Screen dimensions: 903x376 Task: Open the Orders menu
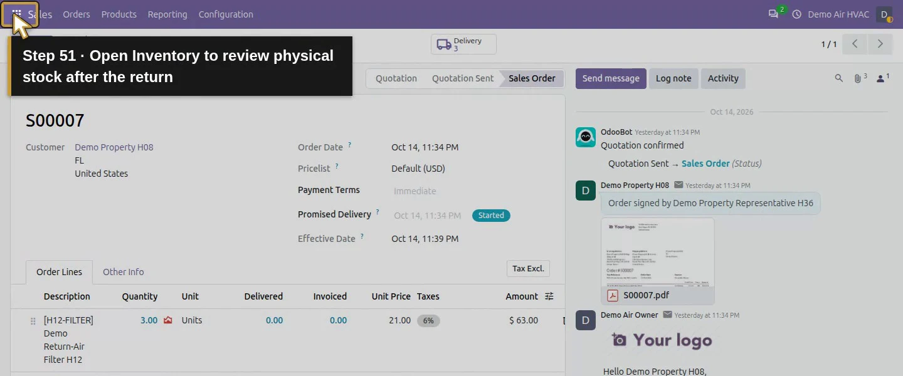point(77,14)
